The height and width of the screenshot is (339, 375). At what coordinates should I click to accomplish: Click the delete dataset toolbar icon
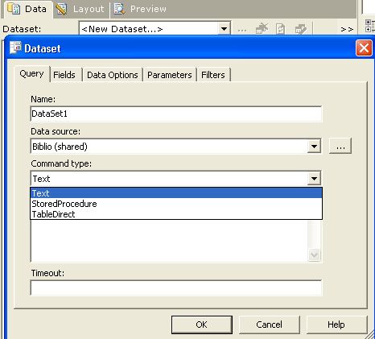pos(262,29)
